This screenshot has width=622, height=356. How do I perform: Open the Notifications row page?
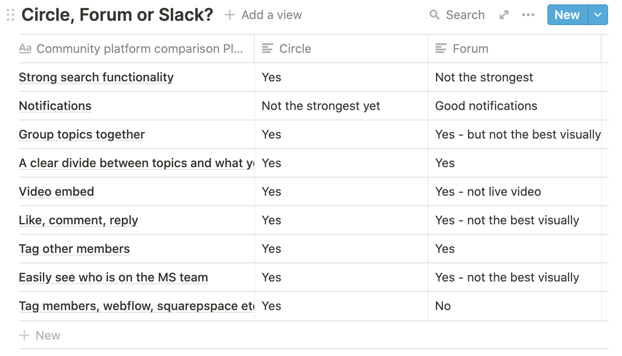(x=55, y=106)
